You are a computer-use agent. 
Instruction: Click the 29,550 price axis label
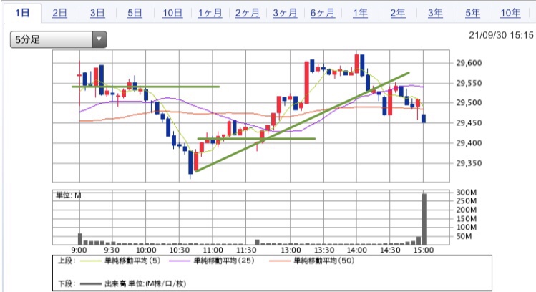pyautogui.click(x=469, y=83)
